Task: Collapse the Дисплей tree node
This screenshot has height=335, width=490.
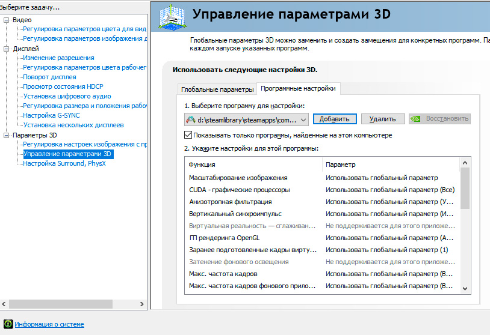Action: [6, 49]
